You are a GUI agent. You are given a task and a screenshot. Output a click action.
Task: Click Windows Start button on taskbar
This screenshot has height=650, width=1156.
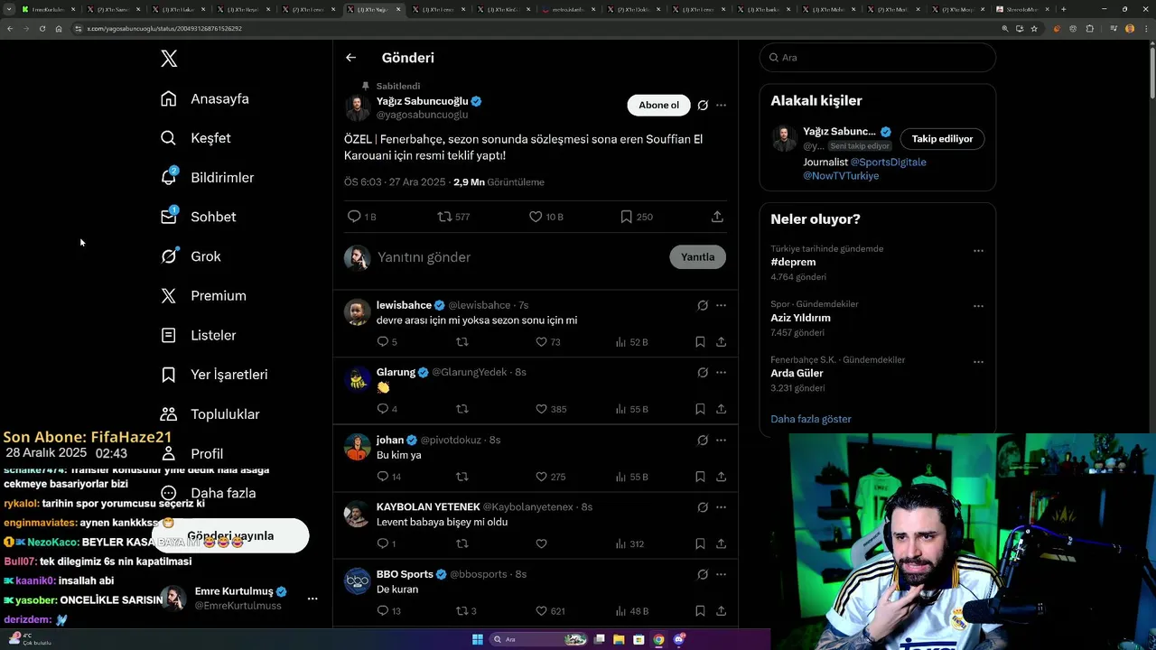click(478, 639)
